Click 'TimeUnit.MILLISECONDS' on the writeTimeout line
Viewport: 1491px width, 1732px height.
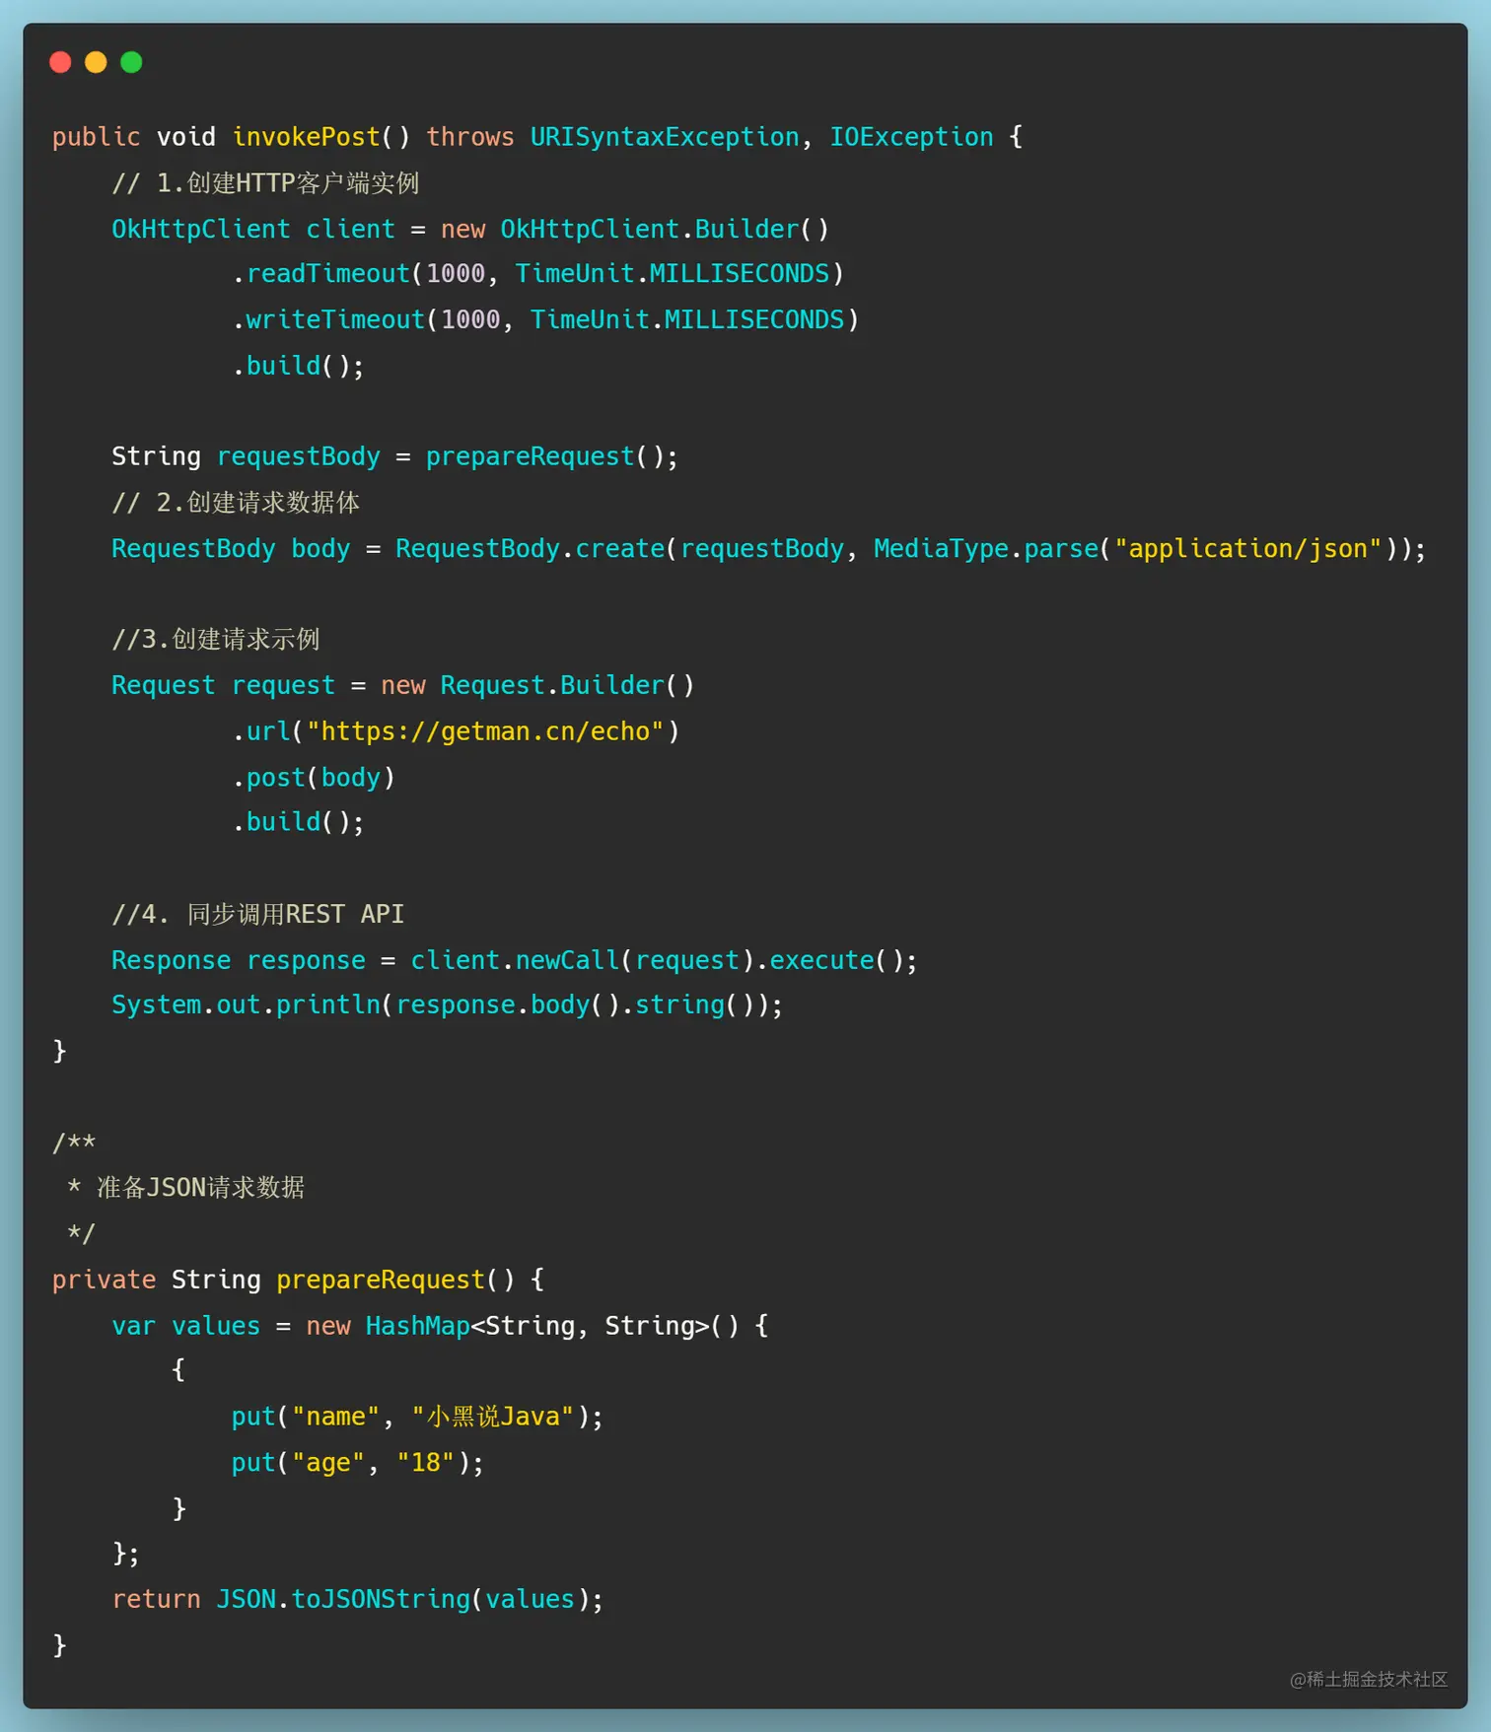[687, 319]
